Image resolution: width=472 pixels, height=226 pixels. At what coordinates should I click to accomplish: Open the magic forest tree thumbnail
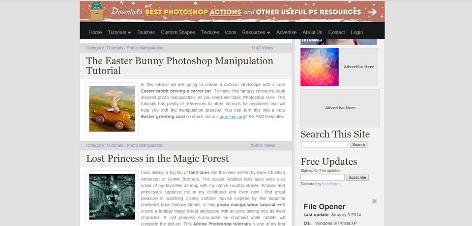pos(112,197)
